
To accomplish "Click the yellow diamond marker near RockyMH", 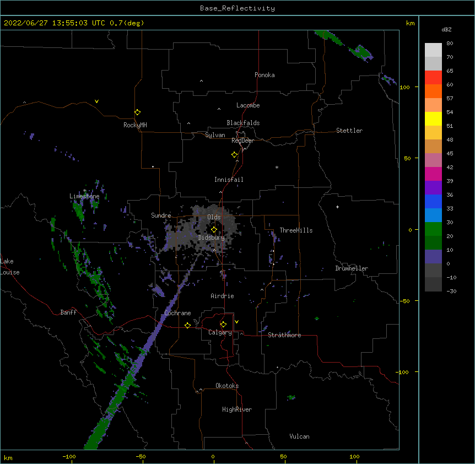I will [138, 112].
